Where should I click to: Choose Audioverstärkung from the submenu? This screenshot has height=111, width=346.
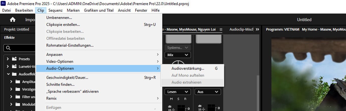click(192, 68)
